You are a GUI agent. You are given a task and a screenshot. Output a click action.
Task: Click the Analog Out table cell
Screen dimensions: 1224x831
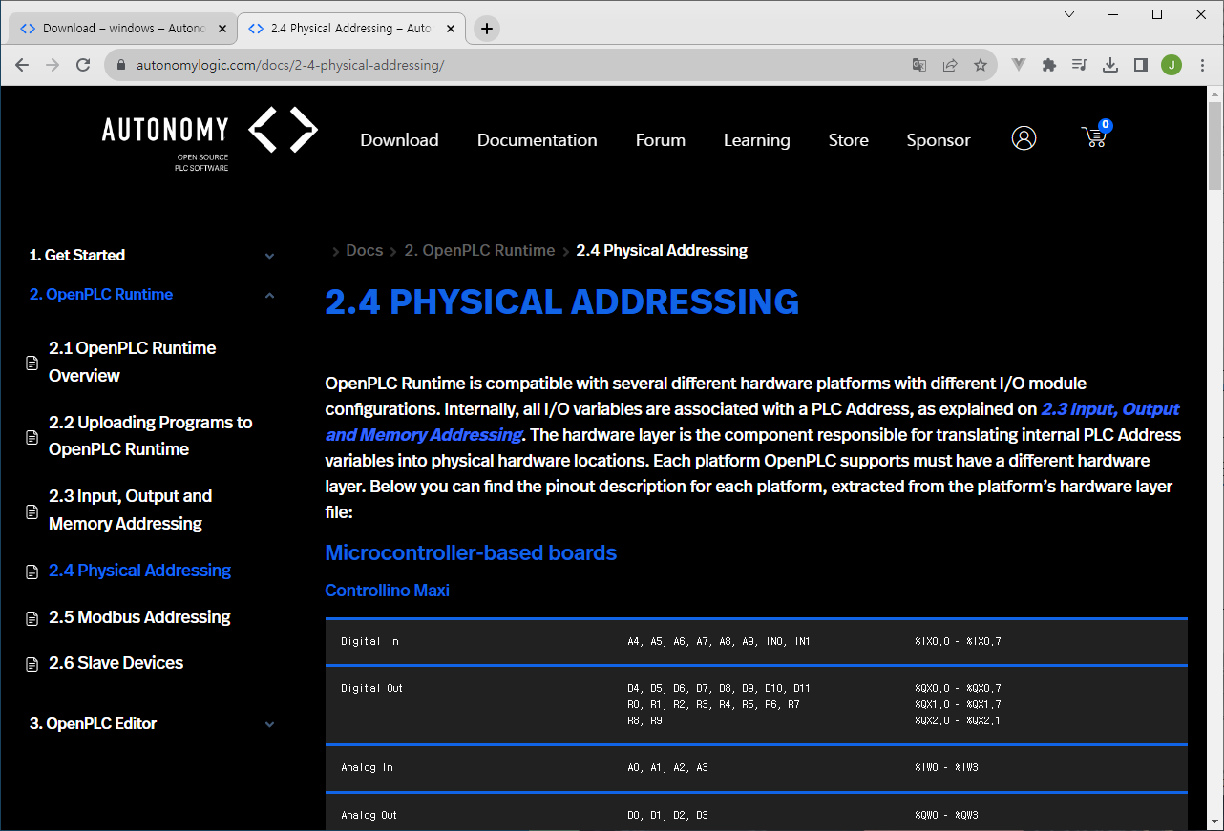point(369,815)
